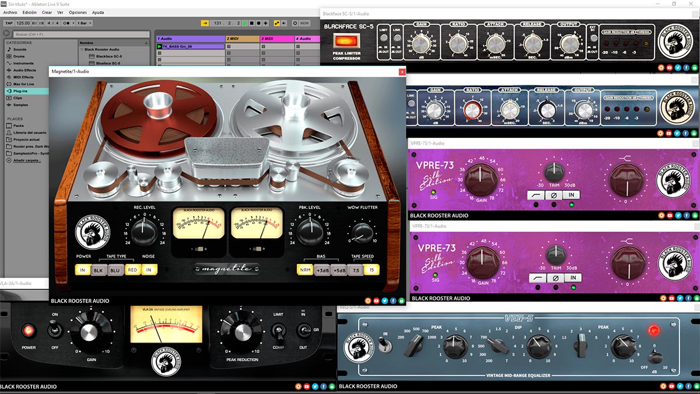Open the Clips category

[x=17, y=98]
